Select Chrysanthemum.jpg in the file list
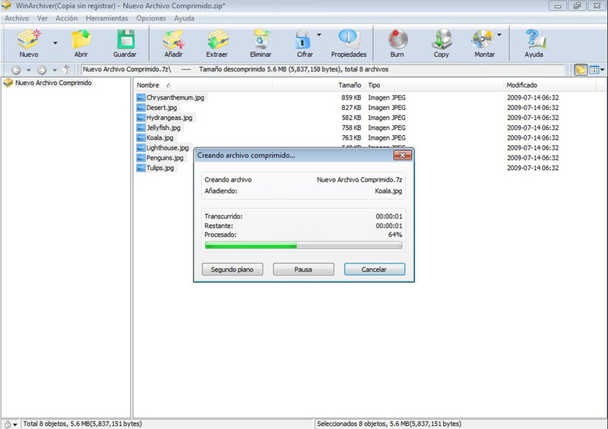608x429 pixels. 176,98
